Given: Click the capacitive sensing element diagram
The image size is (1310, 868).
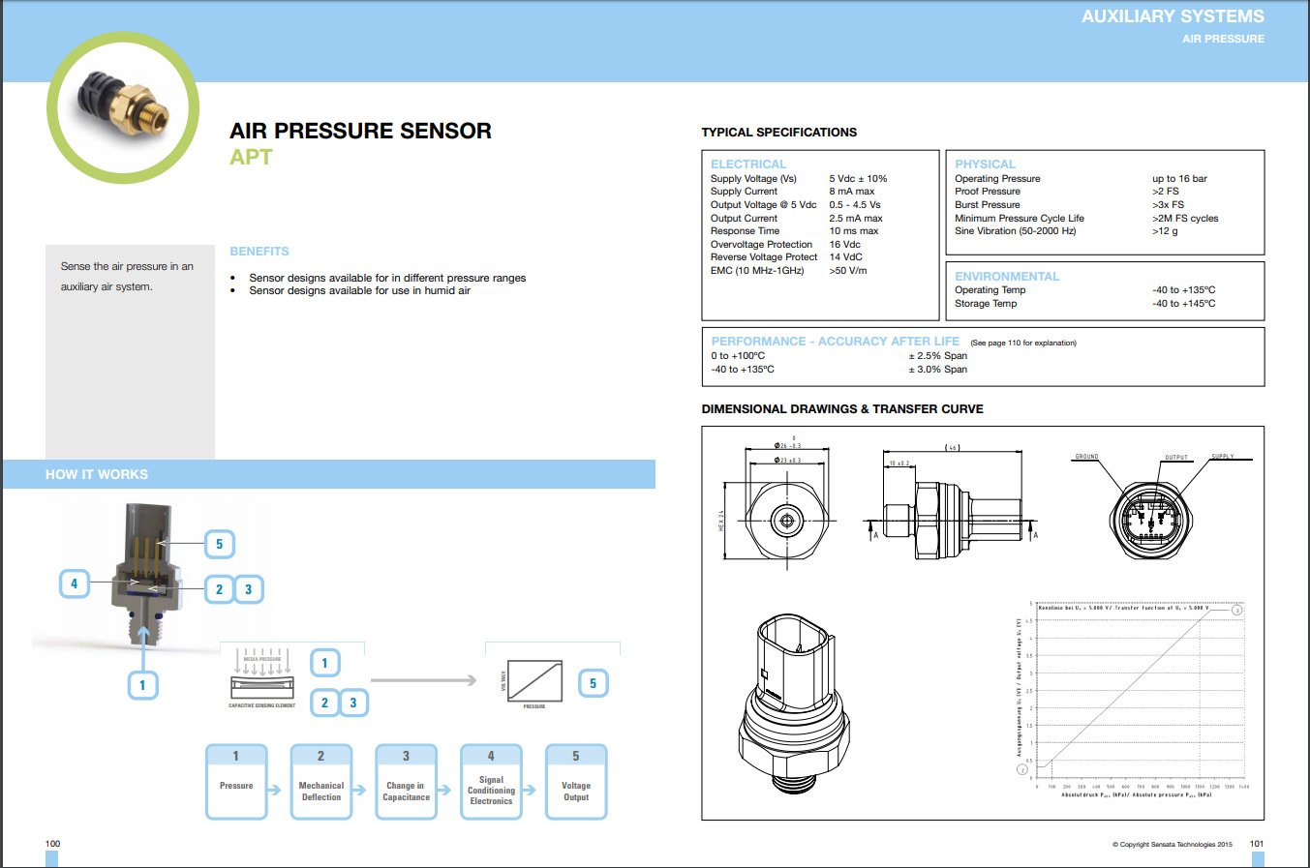Looking at the screenshot, I should [262, 678].
